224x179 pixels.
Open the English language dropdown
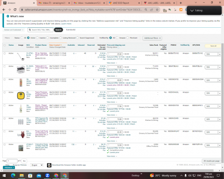(37, 165)
